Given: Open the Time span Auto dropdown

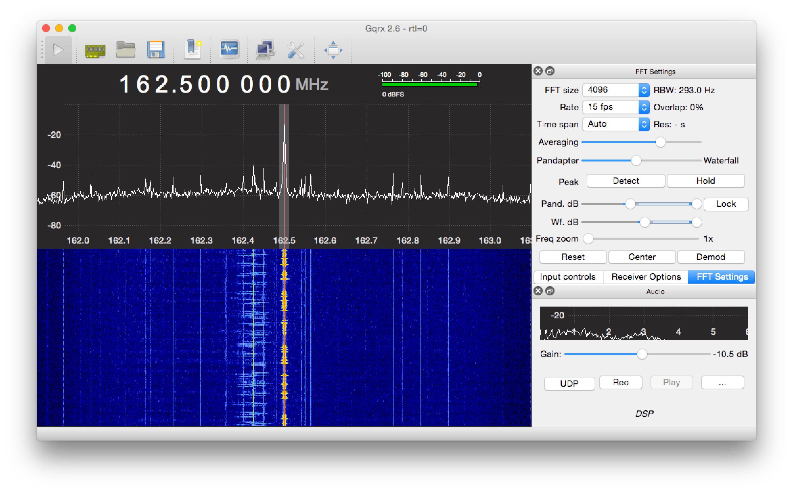Looking at the screenshot, I should pyautogui.click(x=616, y=124).
